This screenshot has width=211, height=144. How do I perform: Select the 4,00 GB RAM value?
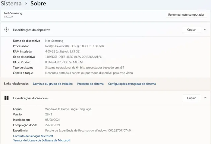[x=63, y=51]
